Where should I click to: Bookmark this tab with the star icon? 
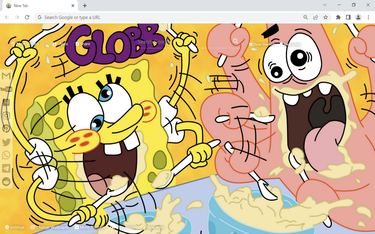(325, 17)
